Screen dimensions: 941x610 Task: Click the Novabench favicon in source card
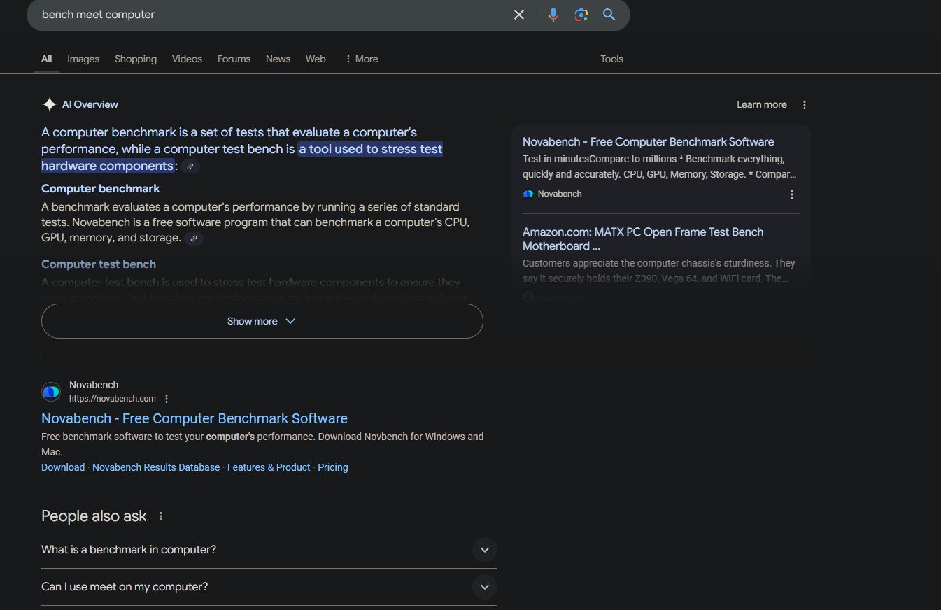tap(528, 194)
